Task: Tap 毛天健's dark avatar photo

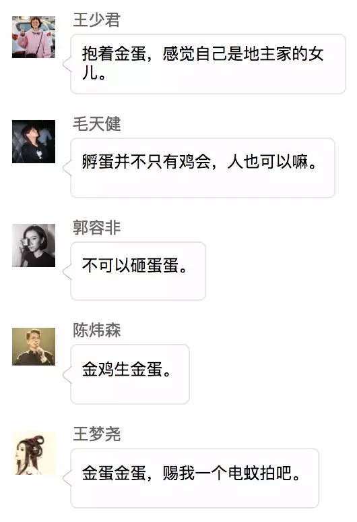Action: (x=34, y=142)
